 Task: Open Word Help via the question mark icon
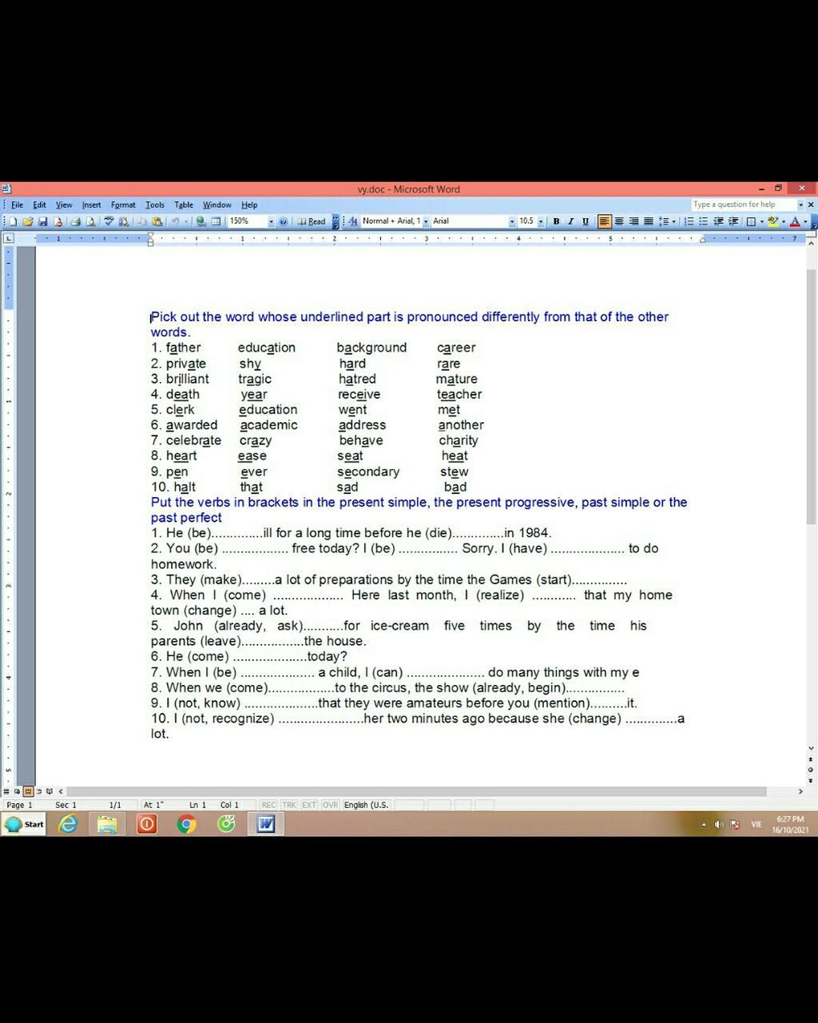(x=284, y=221)
